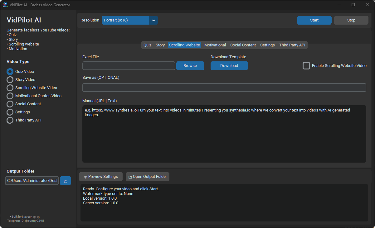Enable Scrolling Website Video checkbox

(x=306, y=66)
